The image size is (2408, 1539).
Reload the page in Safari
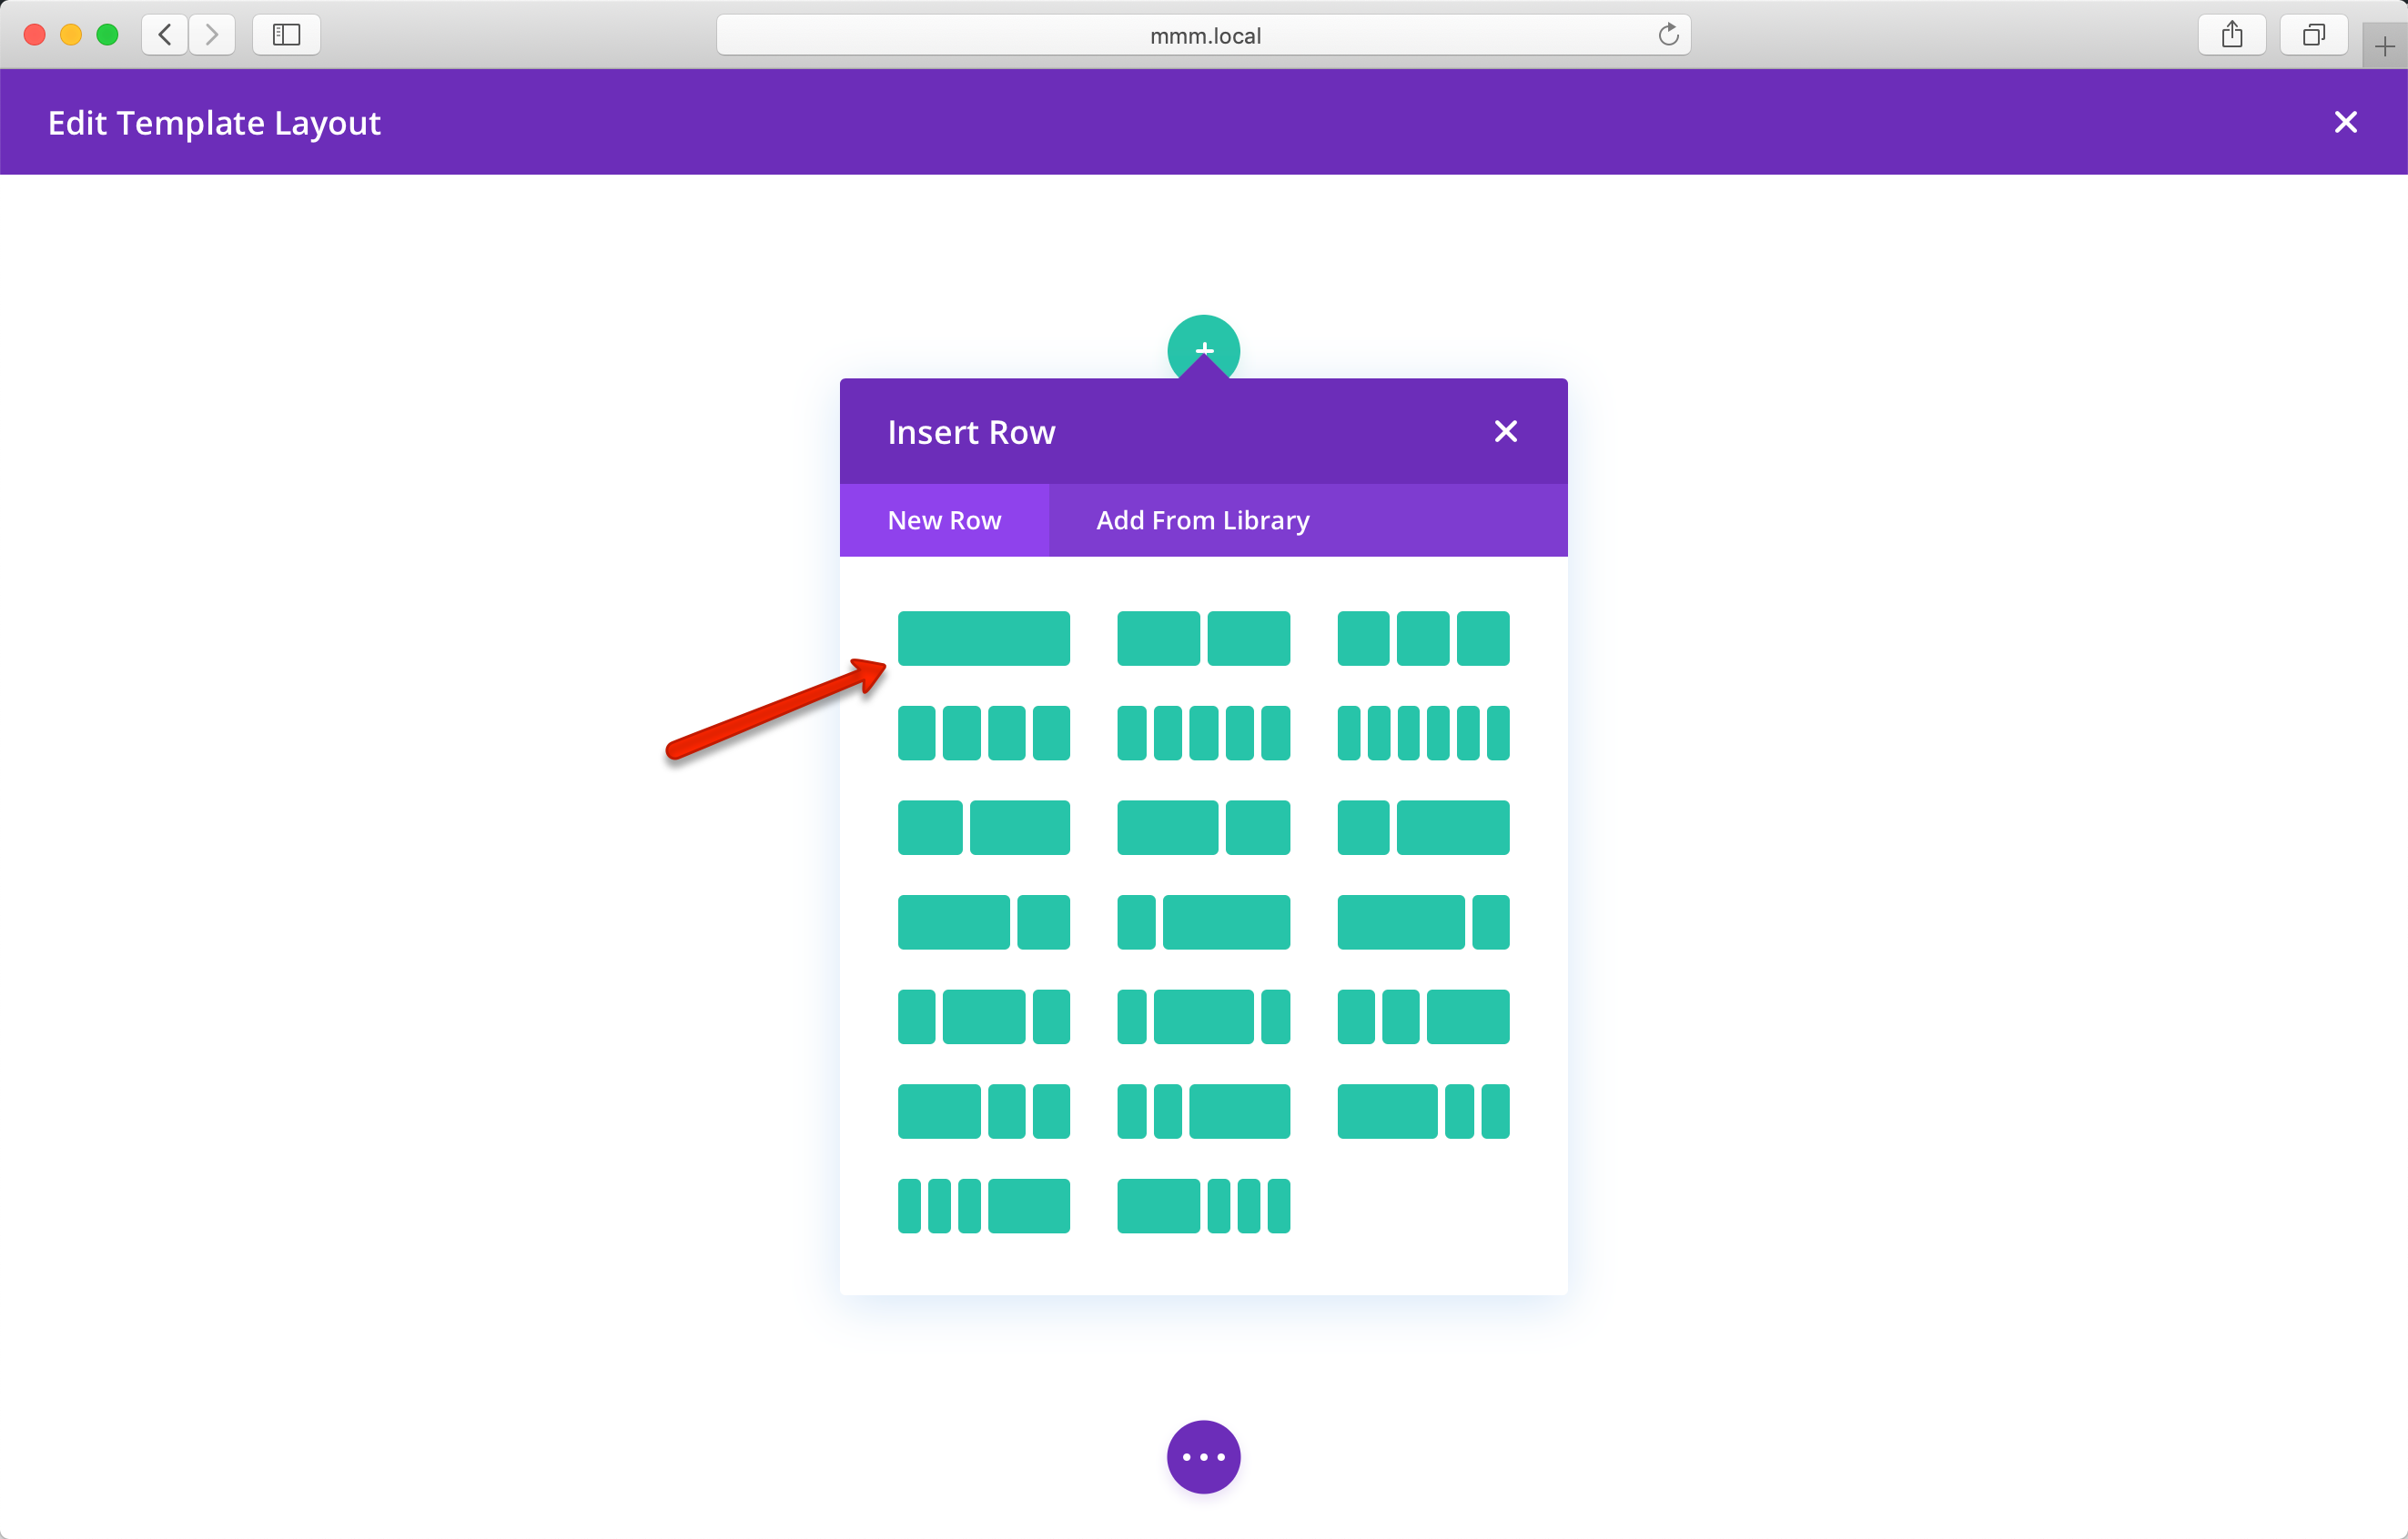1668,35
